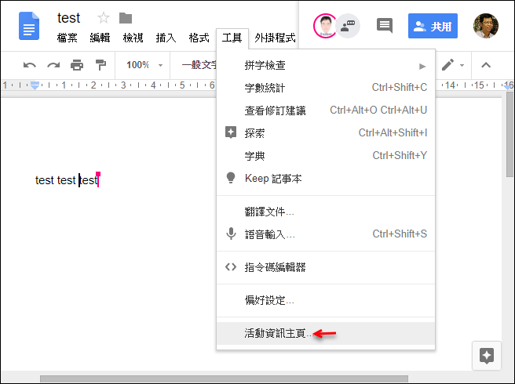This screenshot has width=515, height=384.
Task: Choose 語音輸入 menu entry
Action: (326, 234)
